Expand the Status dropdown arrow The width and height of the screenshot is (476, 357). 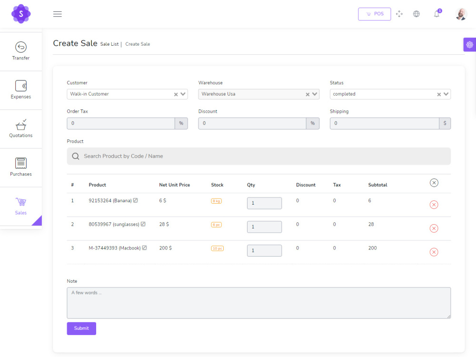(x=446, y=94)
